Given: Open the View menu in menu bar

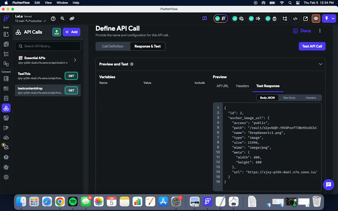Looking at the screenshot, I should pos(48,3).
